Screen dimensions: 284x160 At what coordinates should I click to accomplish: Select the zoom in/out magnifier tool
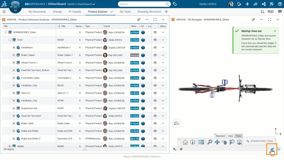pos(232,142)
